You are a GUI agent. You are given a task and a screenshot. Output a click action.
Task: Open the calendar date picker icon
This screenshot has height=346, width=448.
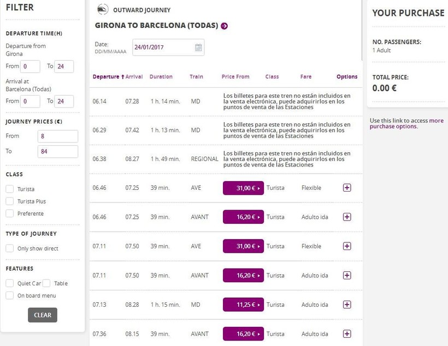pyautogui.click(x=198, y=47)
